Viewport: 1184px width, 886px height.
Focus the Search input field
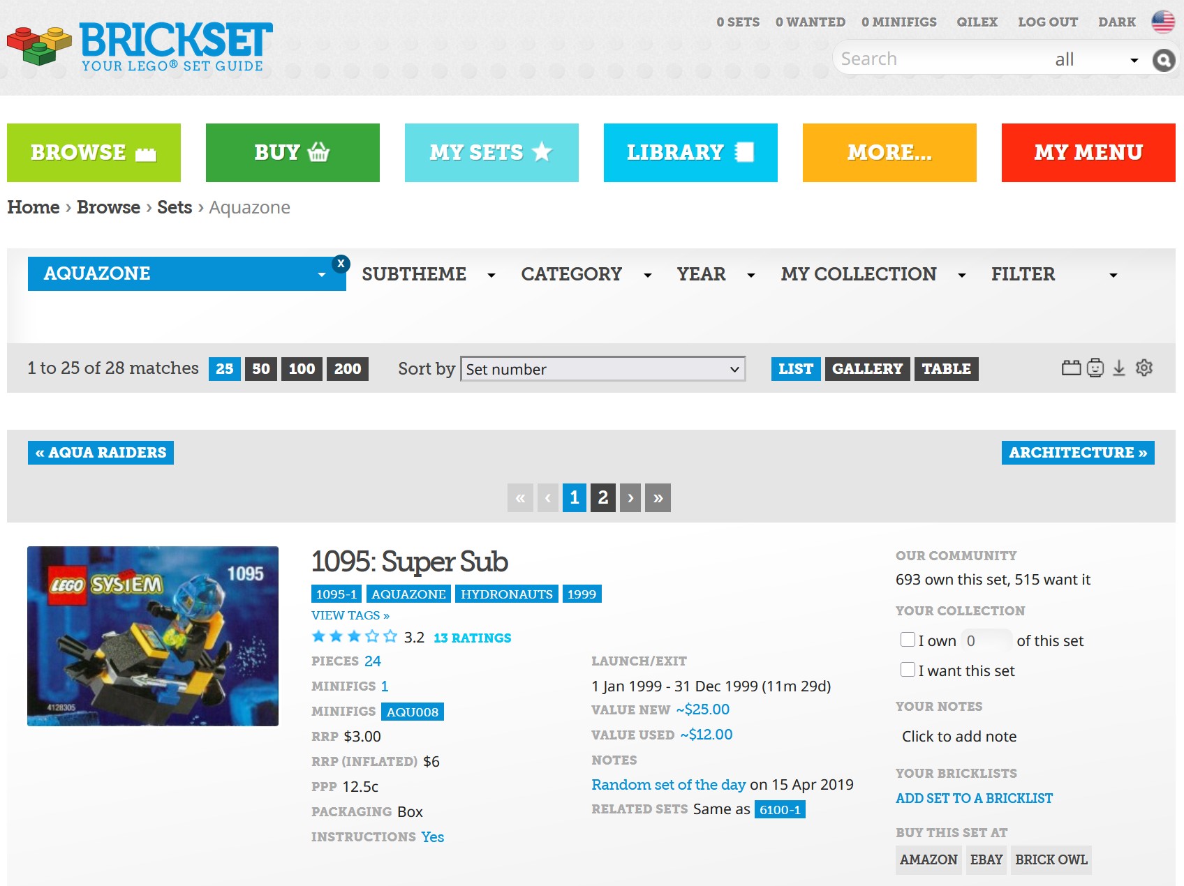[942, 59]
